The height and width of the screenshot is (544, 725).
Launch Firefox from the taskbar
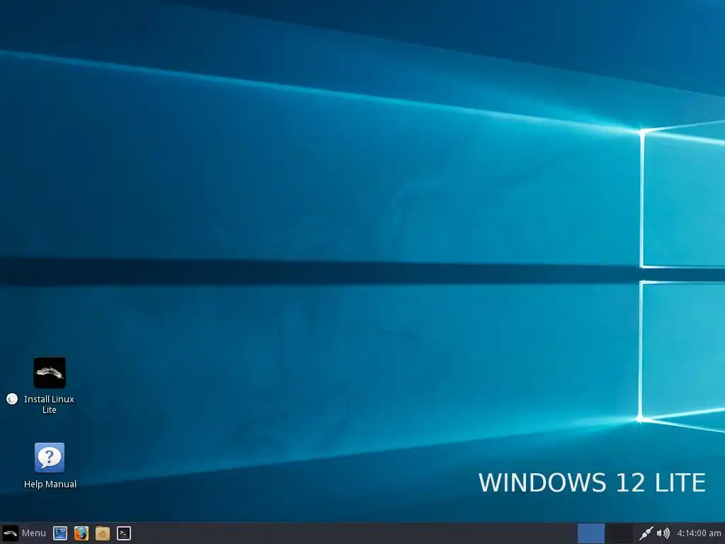pos(81,533)
